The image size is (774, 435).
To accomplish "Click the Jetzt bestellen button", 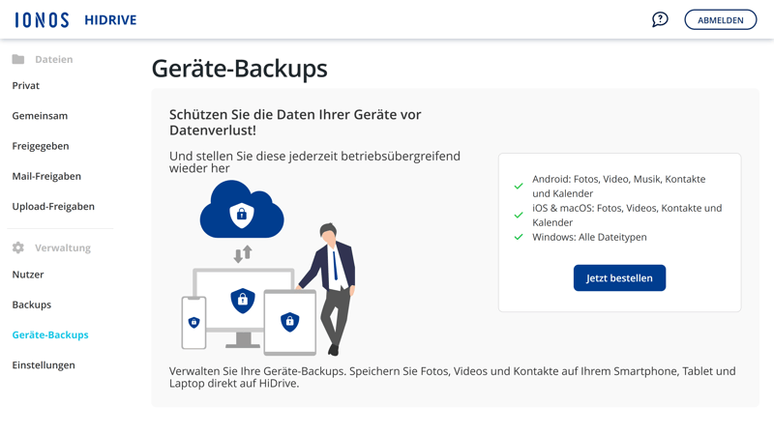I will (x=619, y=278).
